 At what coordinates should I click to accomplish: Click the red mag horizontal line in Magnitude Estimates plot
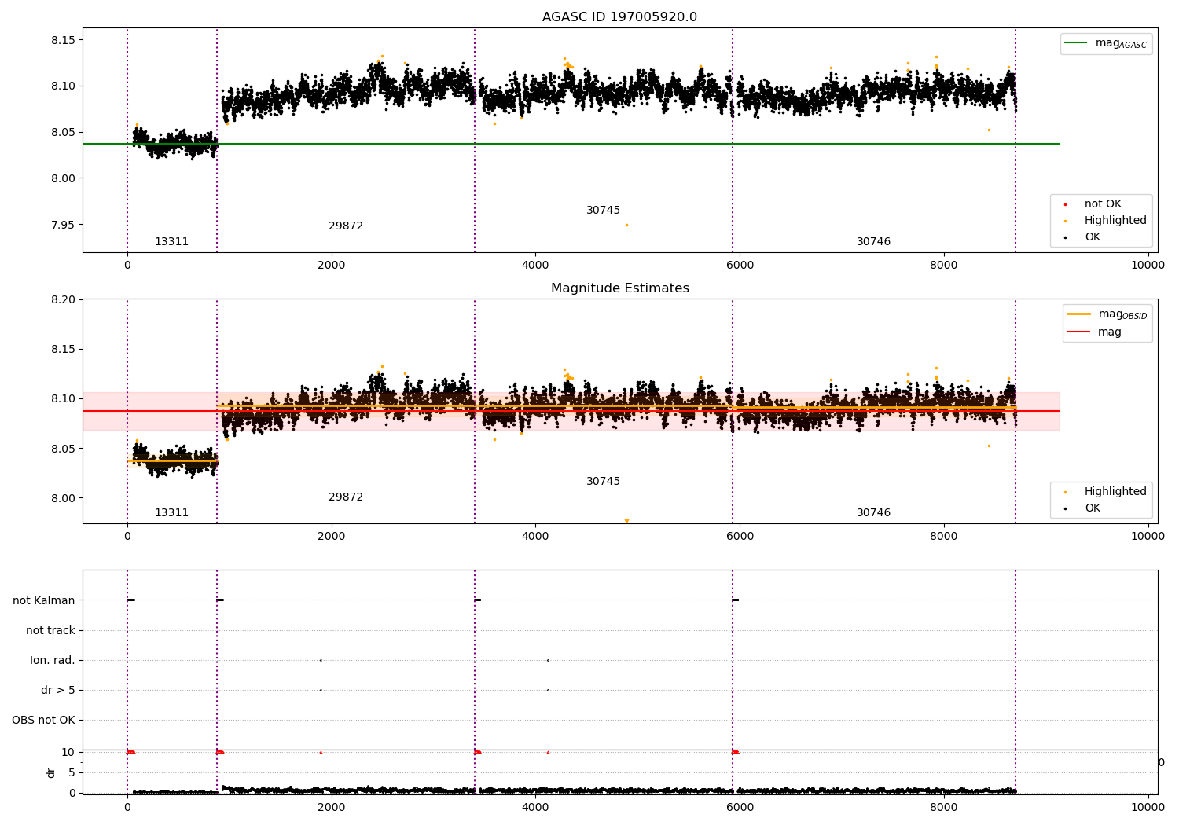571,411
